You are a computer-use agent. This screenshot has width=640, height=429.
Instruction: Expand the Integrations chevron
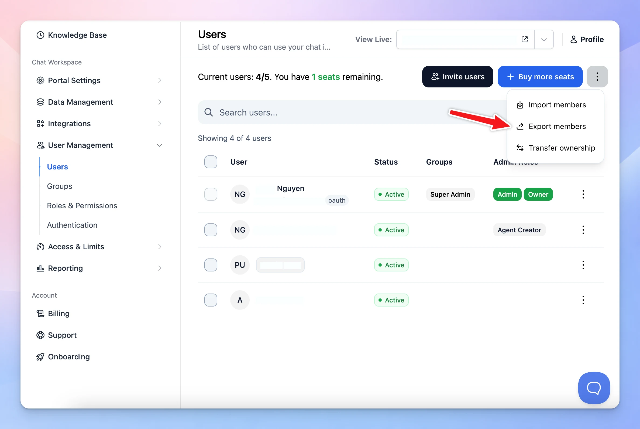tap(160, 124)
